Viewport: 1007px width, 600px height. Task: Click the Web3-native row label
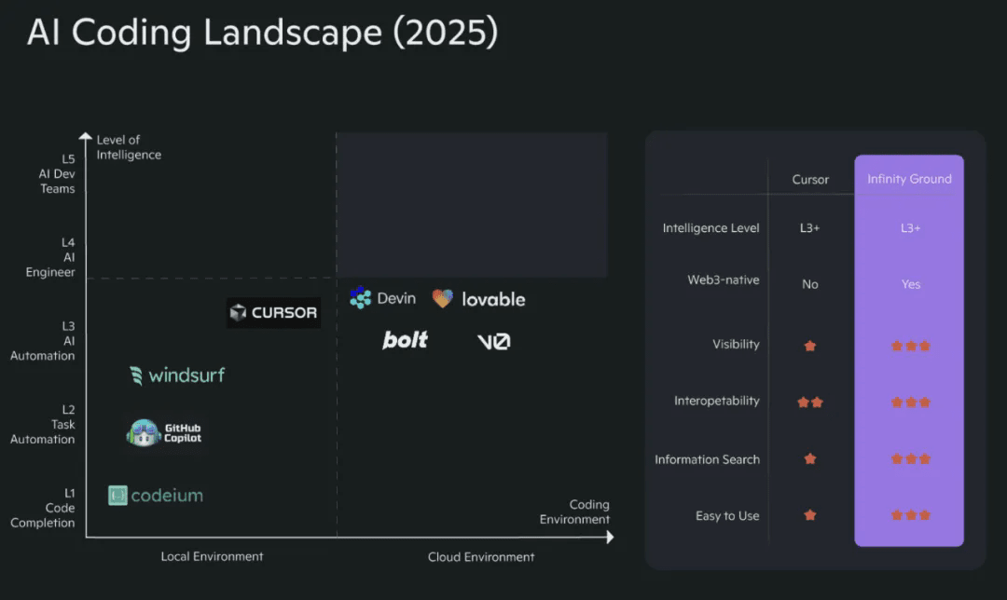[724, 280]
